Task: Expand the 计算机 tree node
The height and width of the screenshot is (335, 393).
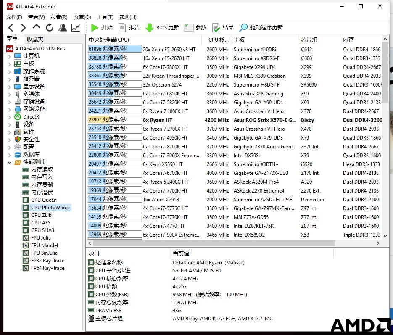Action: point(10,56)
